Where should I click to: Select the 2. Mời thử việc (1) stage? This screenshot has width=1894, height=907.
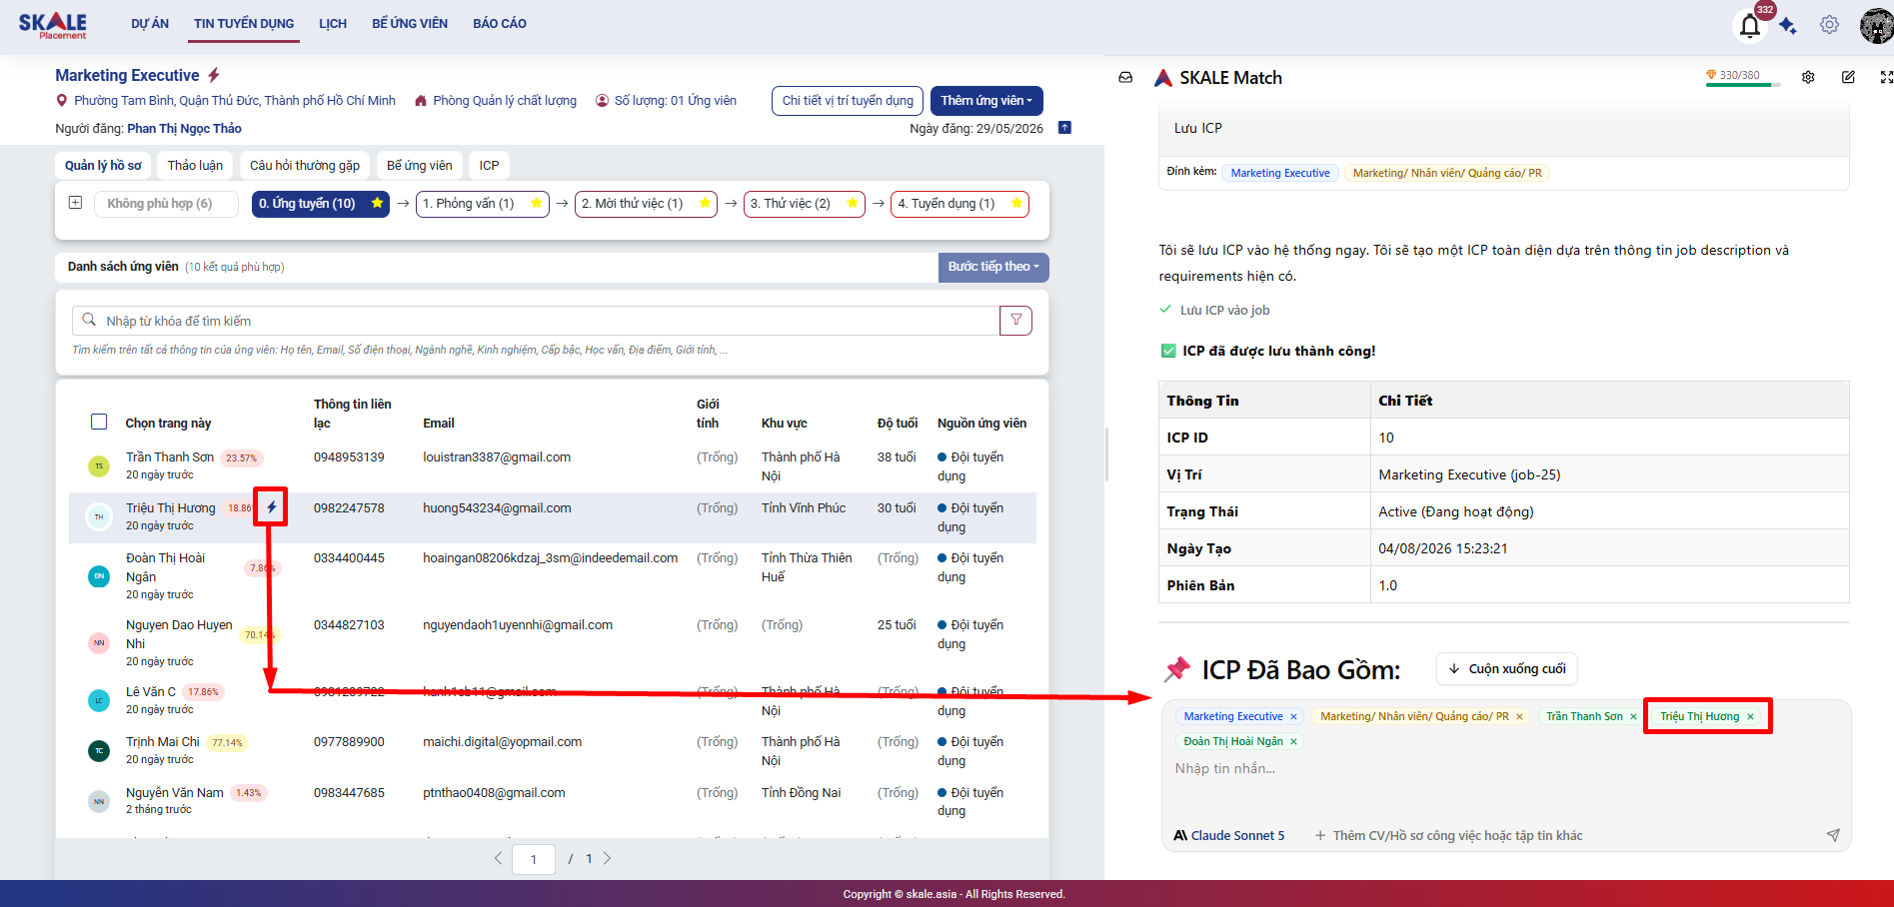647,204
